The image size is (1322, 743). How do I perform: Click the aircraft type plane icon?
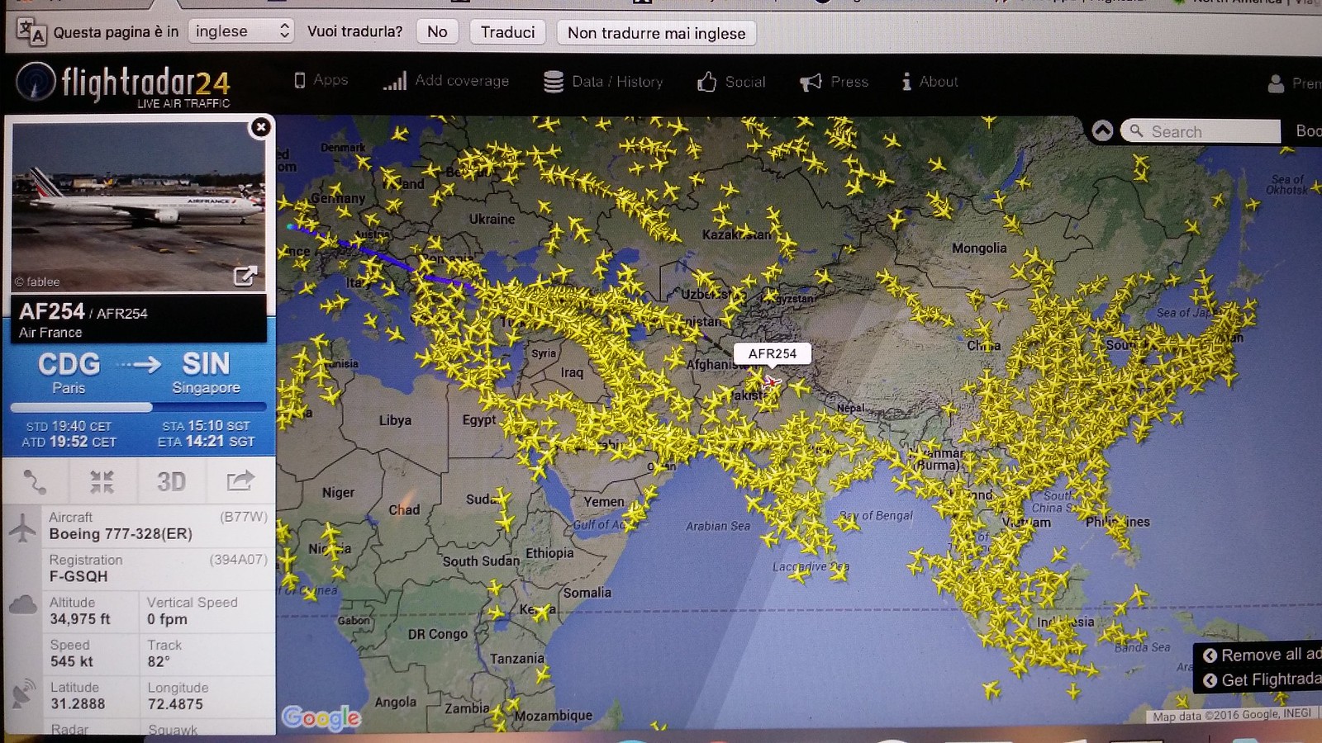coord(23,527)
